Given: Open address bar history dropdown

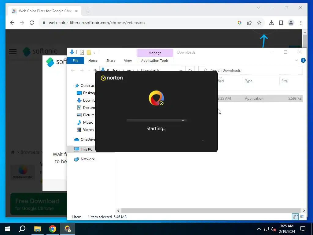Looking at the screenshot, I should (x=181, y=70).
